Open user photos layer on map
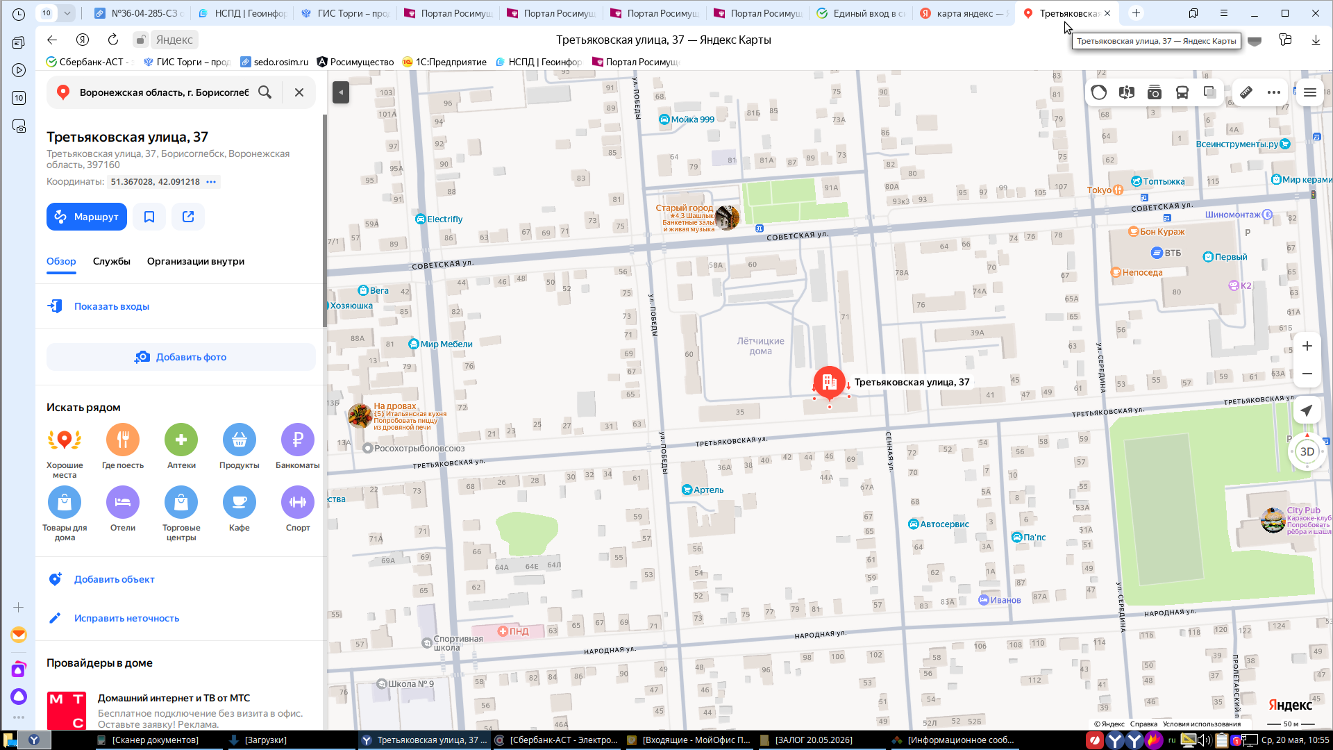This screenshot has width=1333, height=750. coord(1154,92)
